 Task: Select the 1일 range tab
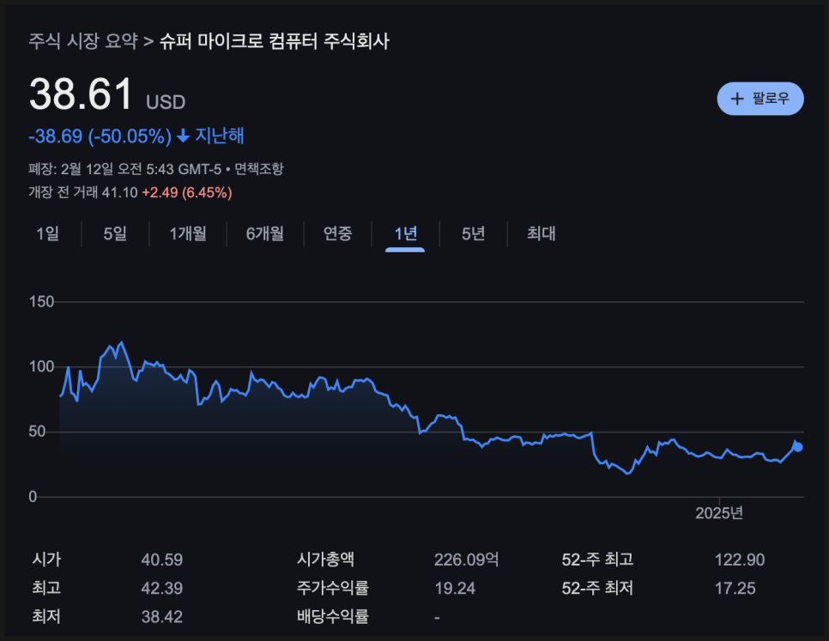[x=47, y=233]
